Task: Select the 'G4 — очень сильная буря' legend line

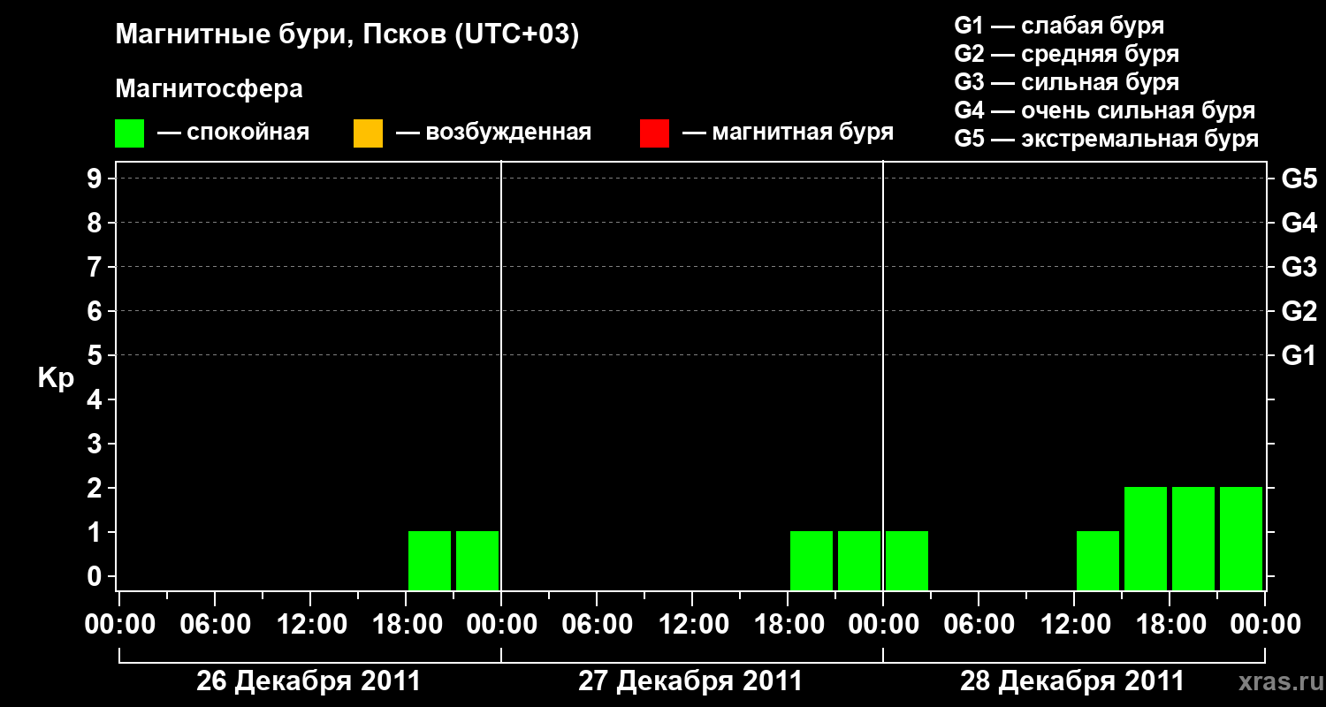Action: coord(1105,110)
